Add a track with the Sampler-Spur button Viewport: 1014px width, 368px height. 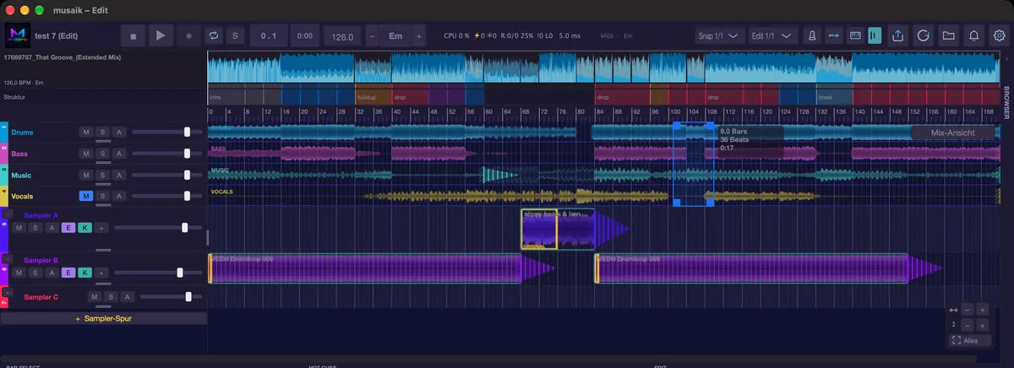pyautogui.click(x=103, y=319)
